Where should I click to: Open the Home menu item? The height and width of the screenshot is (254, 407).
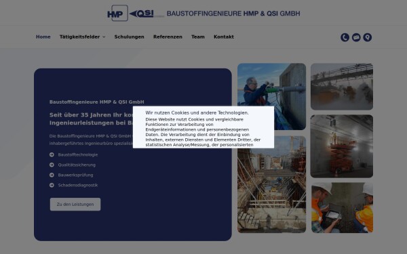point(43,37)
